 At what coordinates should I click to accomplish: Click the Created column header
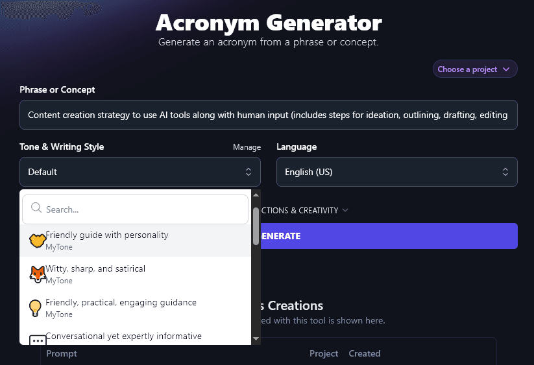click(364, 353)
